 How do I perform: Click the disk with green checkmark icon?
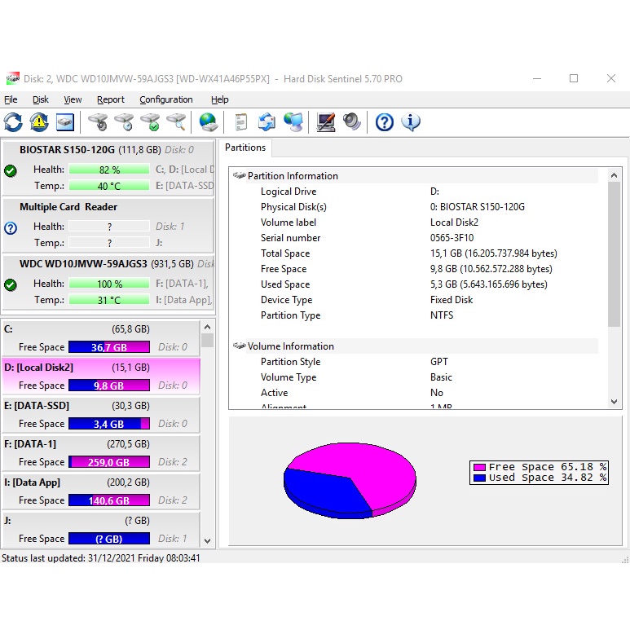pyautogui.click(x=150, y=122)
